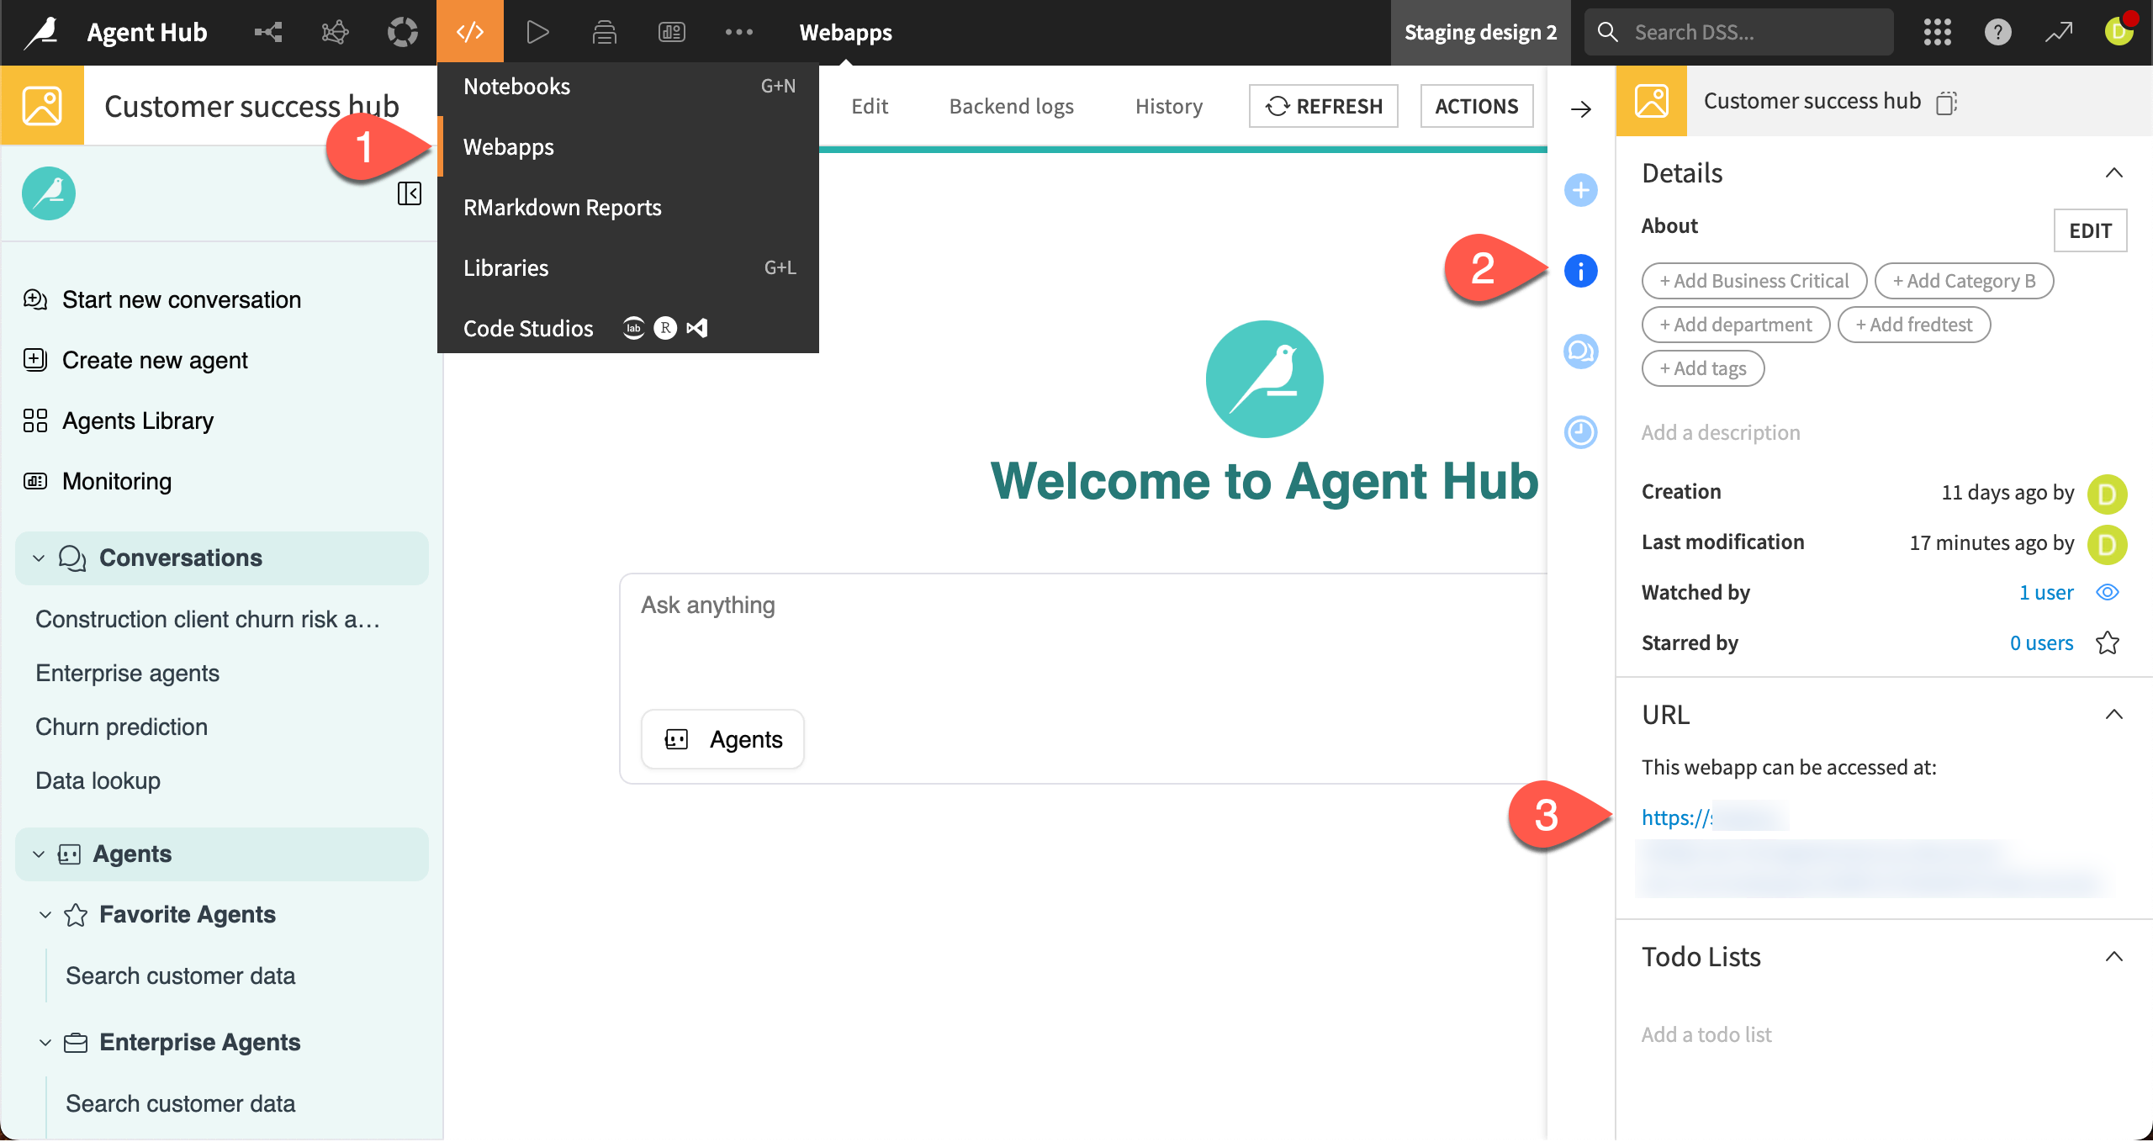Collapse the Details section chevron
This screenshot has width=2153, height=1142.
(2113, 172)
